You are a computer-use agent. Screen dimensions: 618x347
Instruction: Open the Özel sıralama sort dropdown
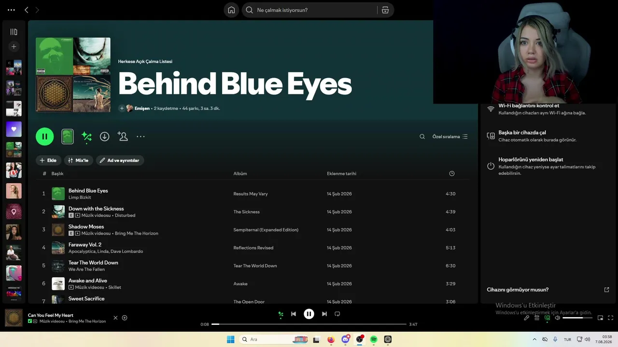coord(450,136)
